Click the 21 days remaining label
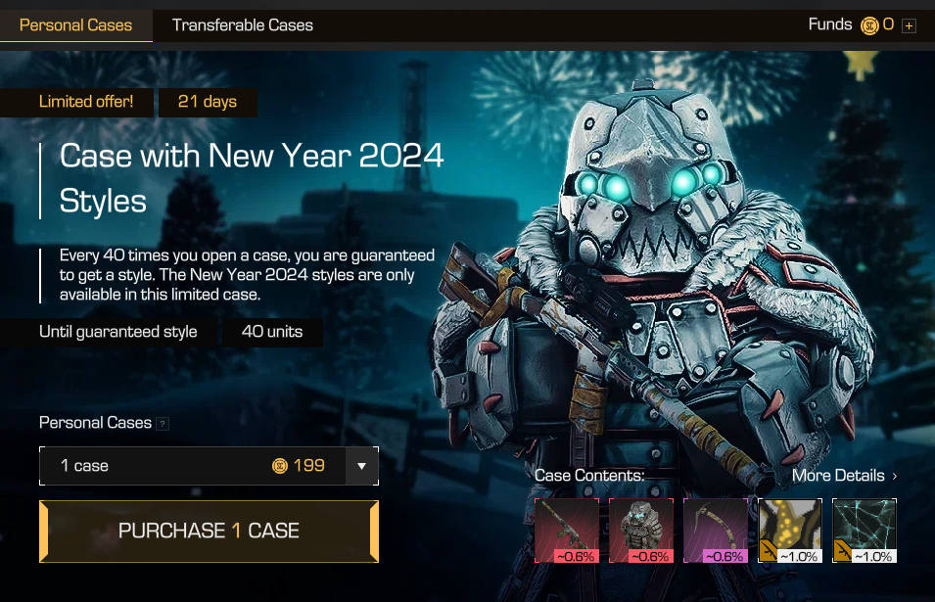The image size is (935, 602). [208, 102]
